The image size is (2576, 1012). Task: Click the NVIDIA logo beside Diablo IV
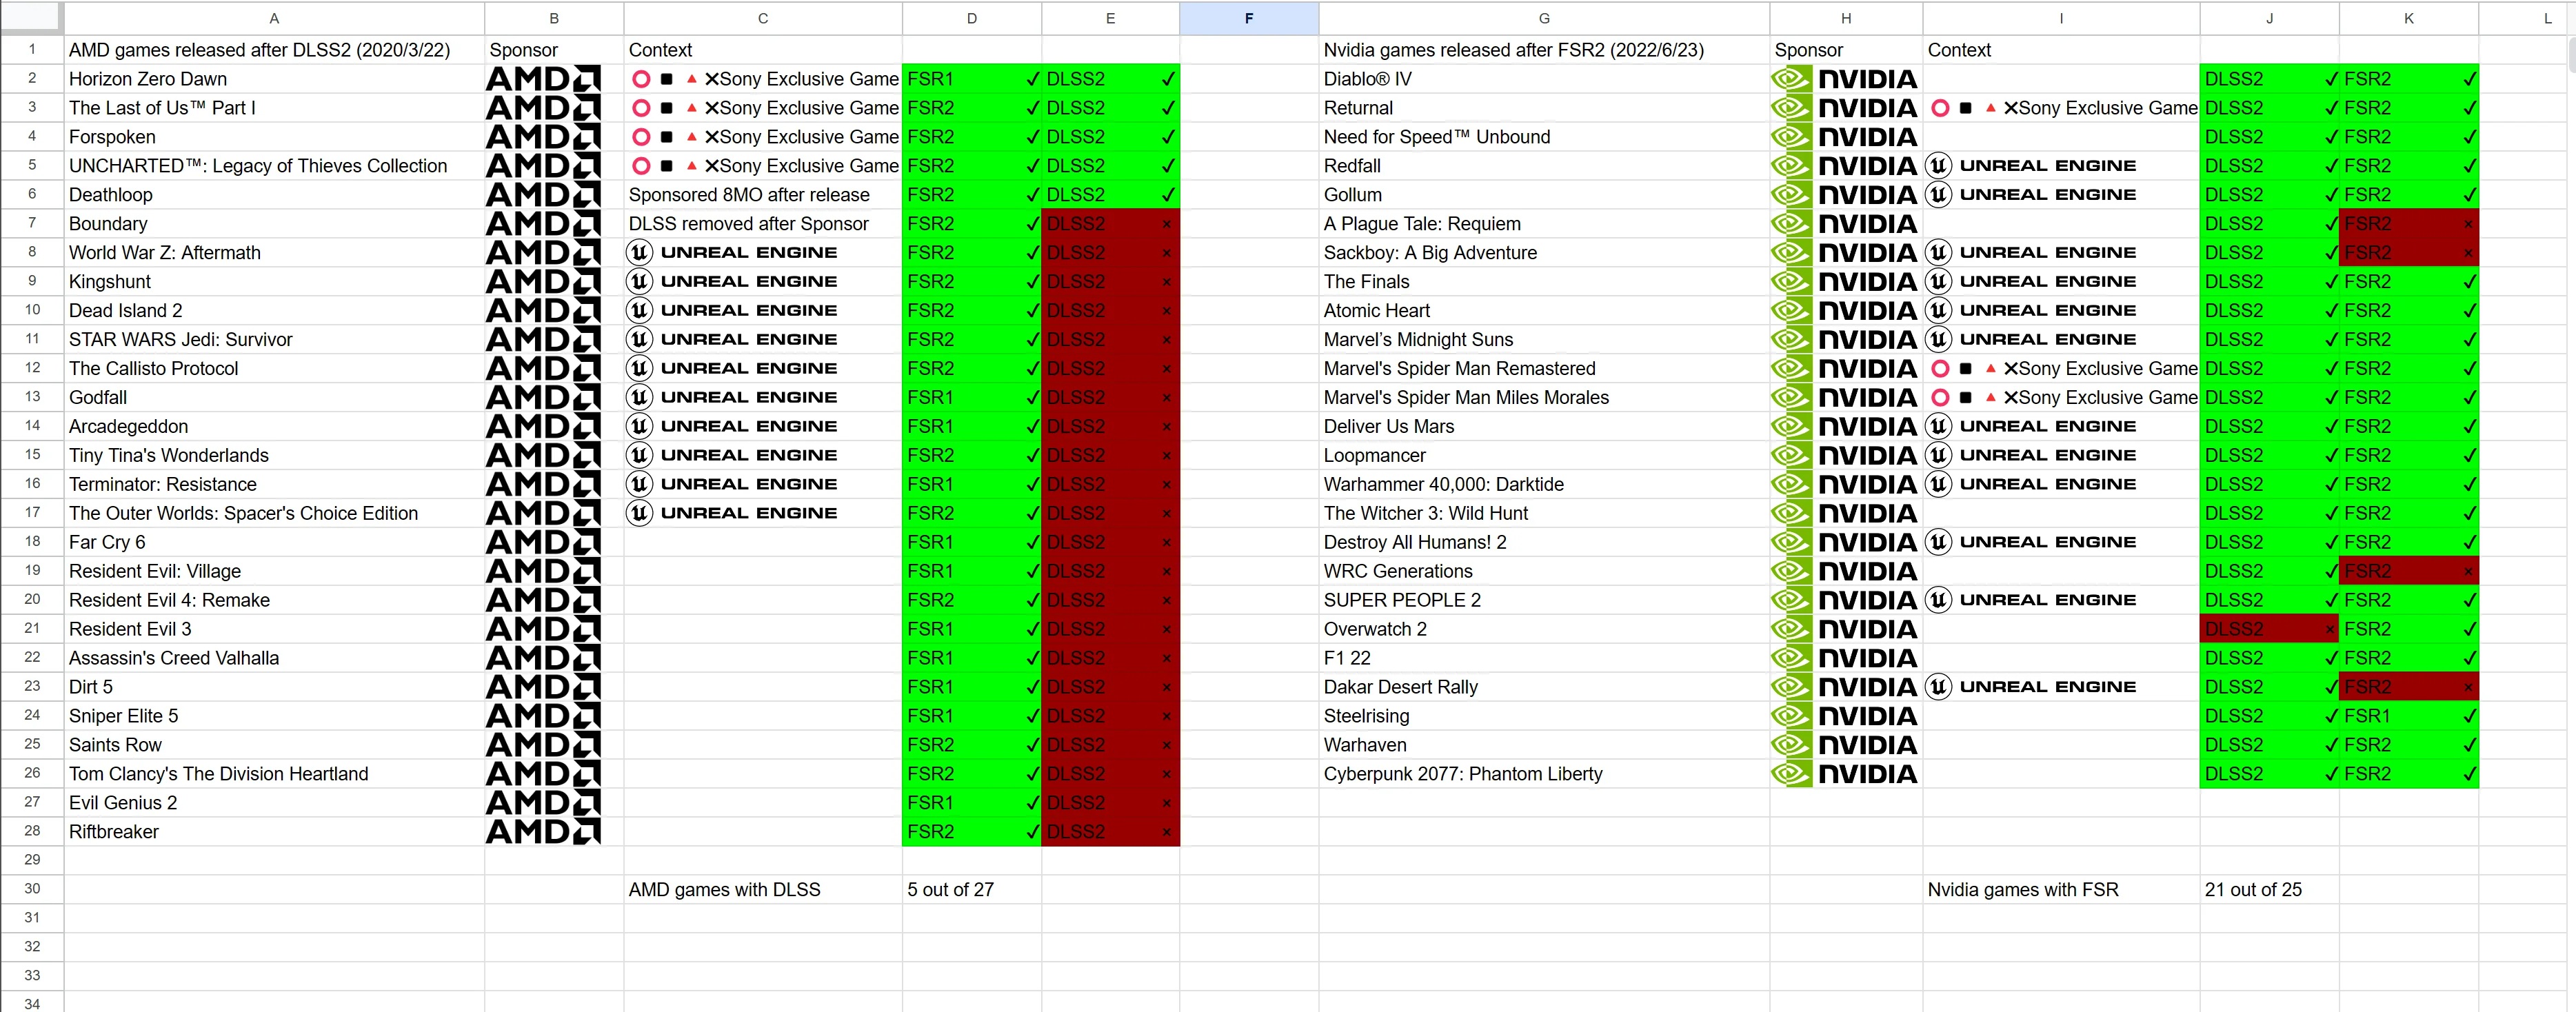[1845, 79]
